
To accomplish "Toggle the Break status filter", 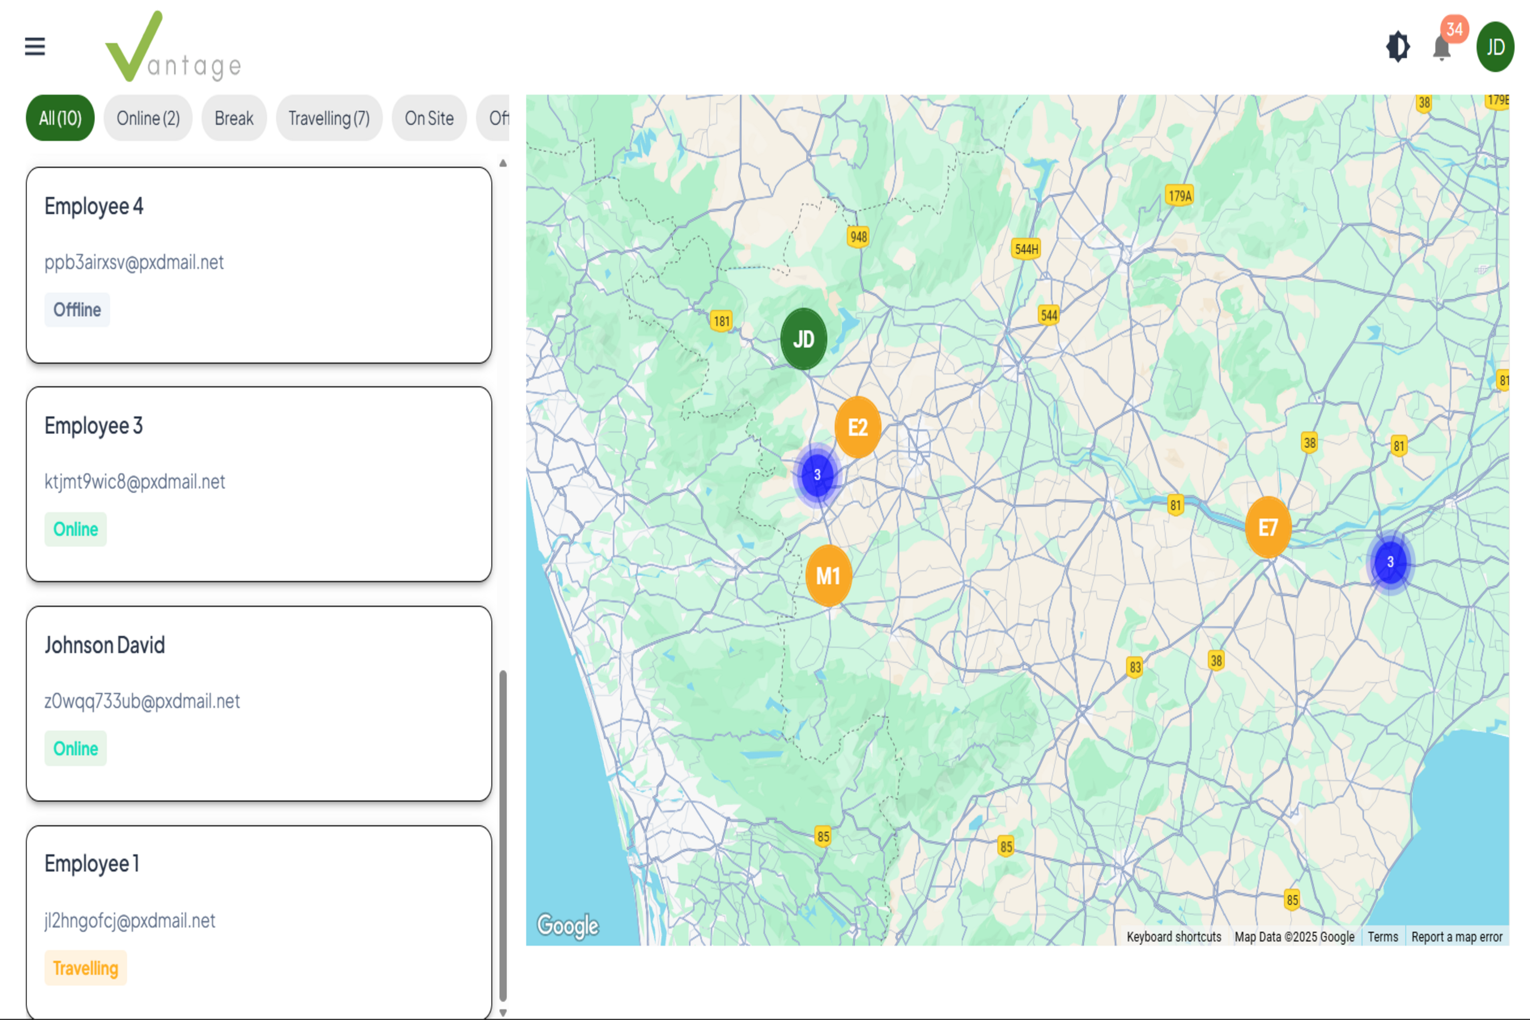I will [234, 118].
